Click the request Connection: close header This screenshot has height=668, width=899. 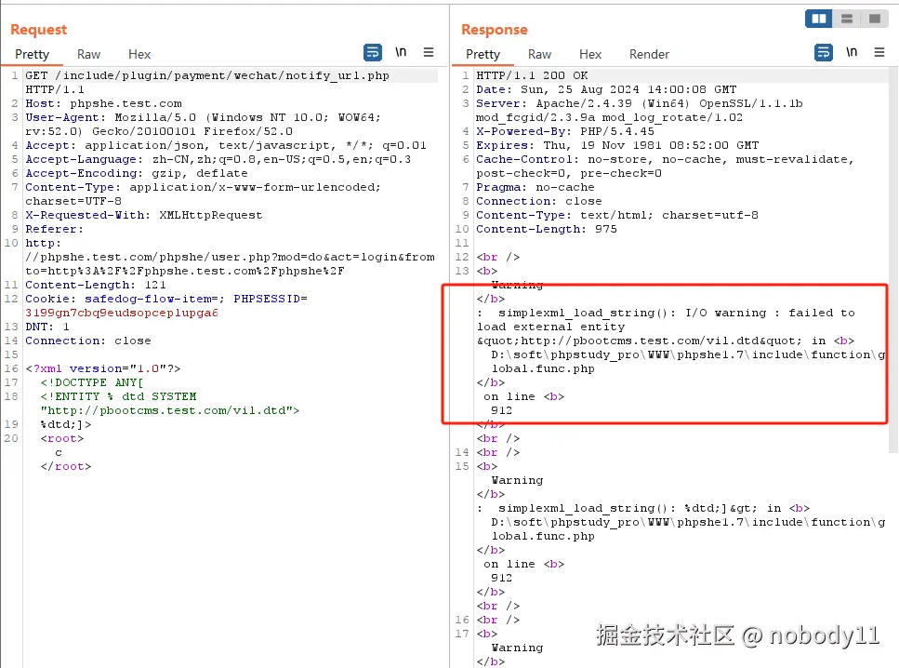click(x=88, y=341)
